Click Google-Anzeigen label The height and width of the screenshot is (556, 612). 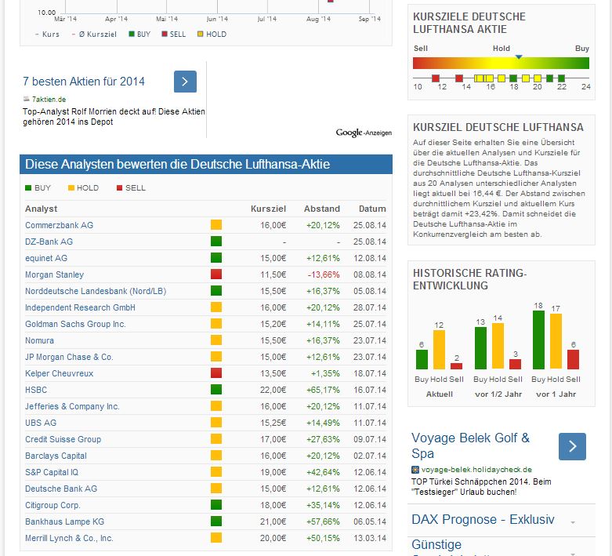click(x=364, y=133)
